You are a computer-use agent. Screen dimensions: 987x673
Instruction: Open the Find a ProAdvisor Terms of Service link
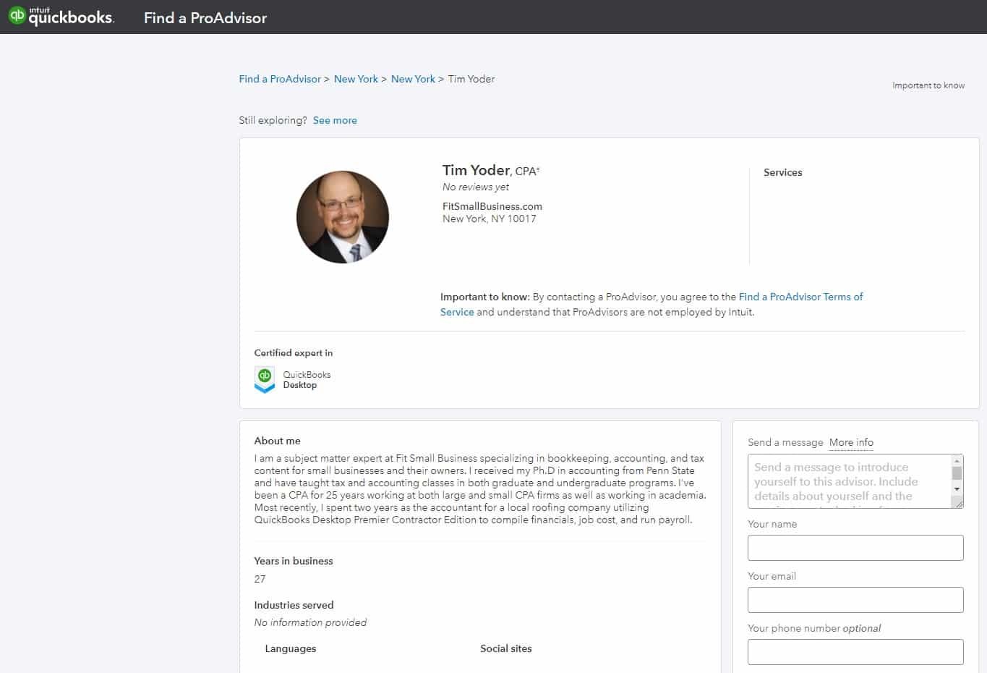(800, 297)
